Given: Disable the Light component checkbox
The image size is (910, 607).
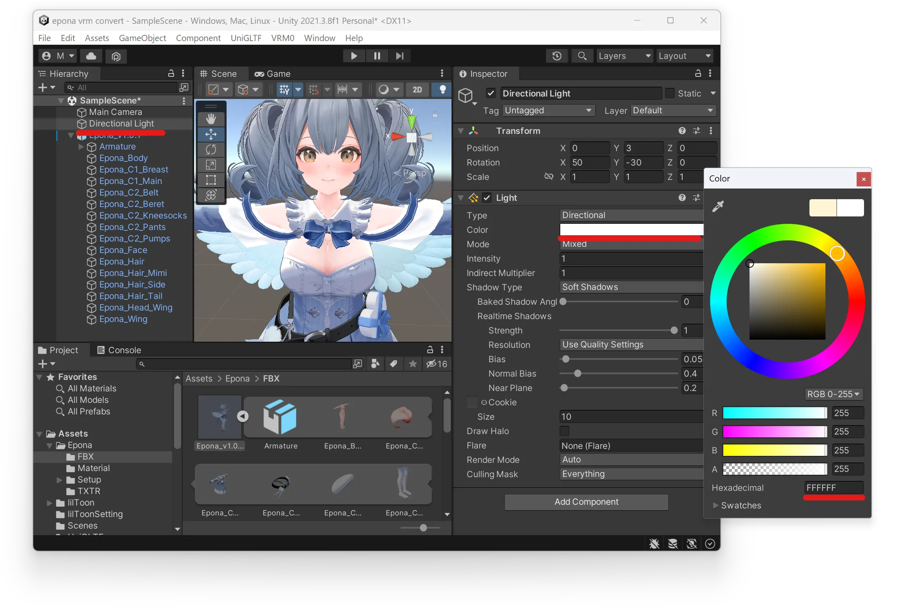Looking at the screenshot, I should coord(487,198).
